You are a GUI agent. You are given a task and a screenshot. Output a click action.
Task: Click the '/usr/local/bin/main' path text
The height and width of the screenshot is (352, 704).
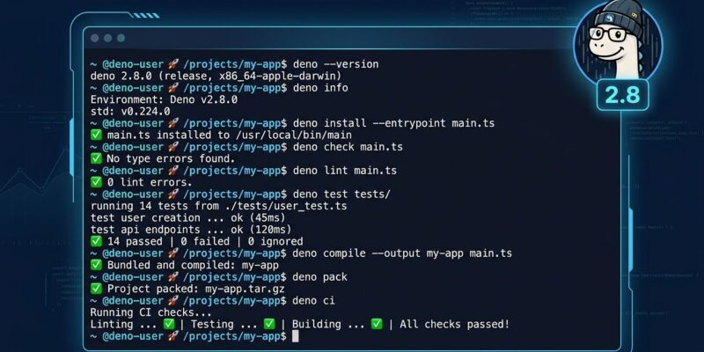pos(294,136)
